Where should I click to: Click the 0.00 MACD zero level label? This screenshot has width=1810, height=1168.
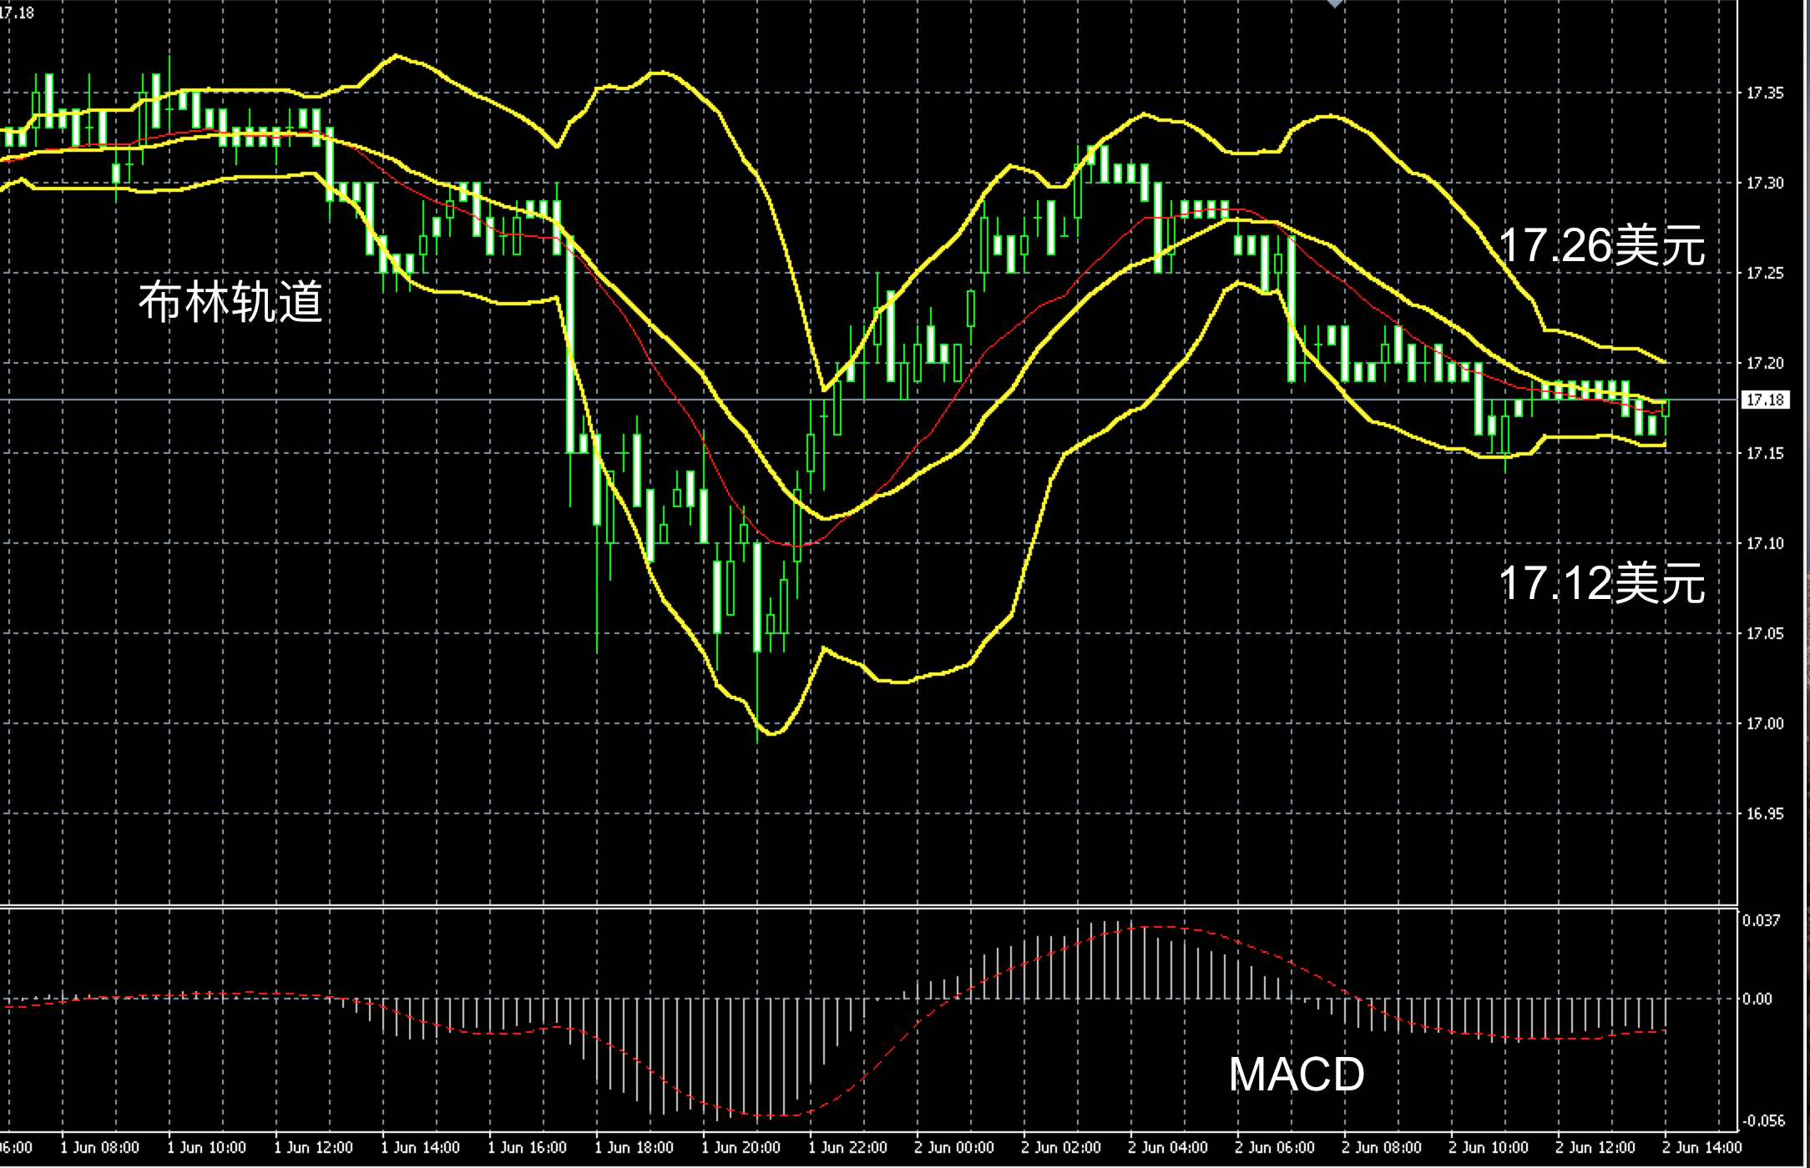tap(1757, 999)
